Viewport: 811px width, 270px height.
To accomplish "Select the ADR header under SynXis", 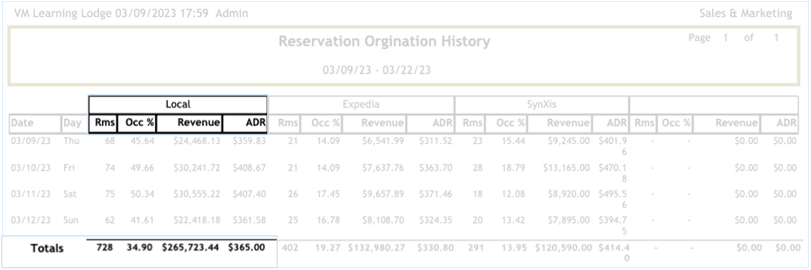I will [618, 123].
